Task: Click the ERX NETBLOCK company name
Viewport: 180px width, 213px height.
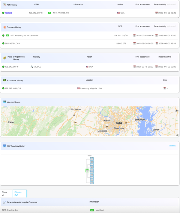Action: point(13,43)
